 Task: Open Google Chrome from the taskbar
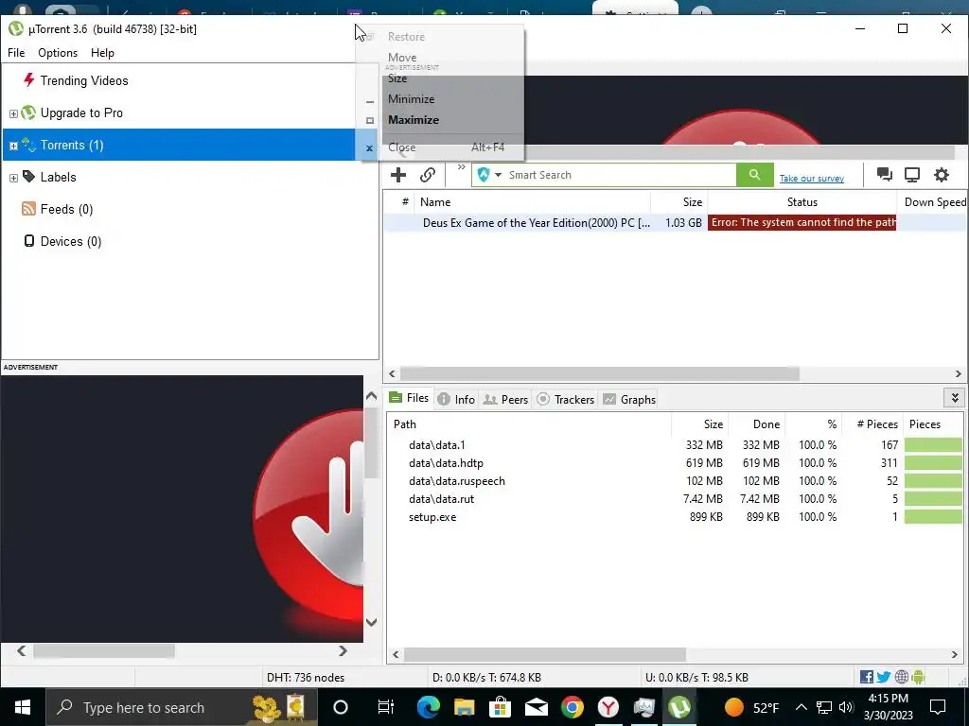pyautogui.click(x=573, y=707)
